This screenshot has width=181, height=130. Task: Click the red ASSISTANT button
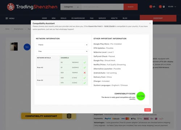158,18
